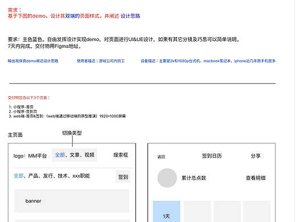Click list item 3. web端-首页&签到
296x222 pixels.
coord(67,116)
